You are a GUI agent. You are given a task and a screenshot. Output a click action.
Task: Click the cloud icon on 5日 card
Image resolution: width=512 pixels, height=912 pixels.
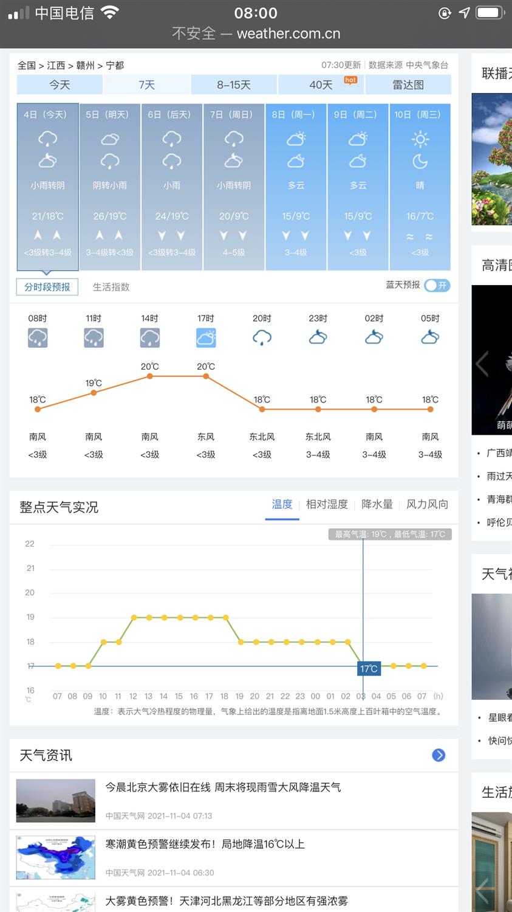[110, 139]
